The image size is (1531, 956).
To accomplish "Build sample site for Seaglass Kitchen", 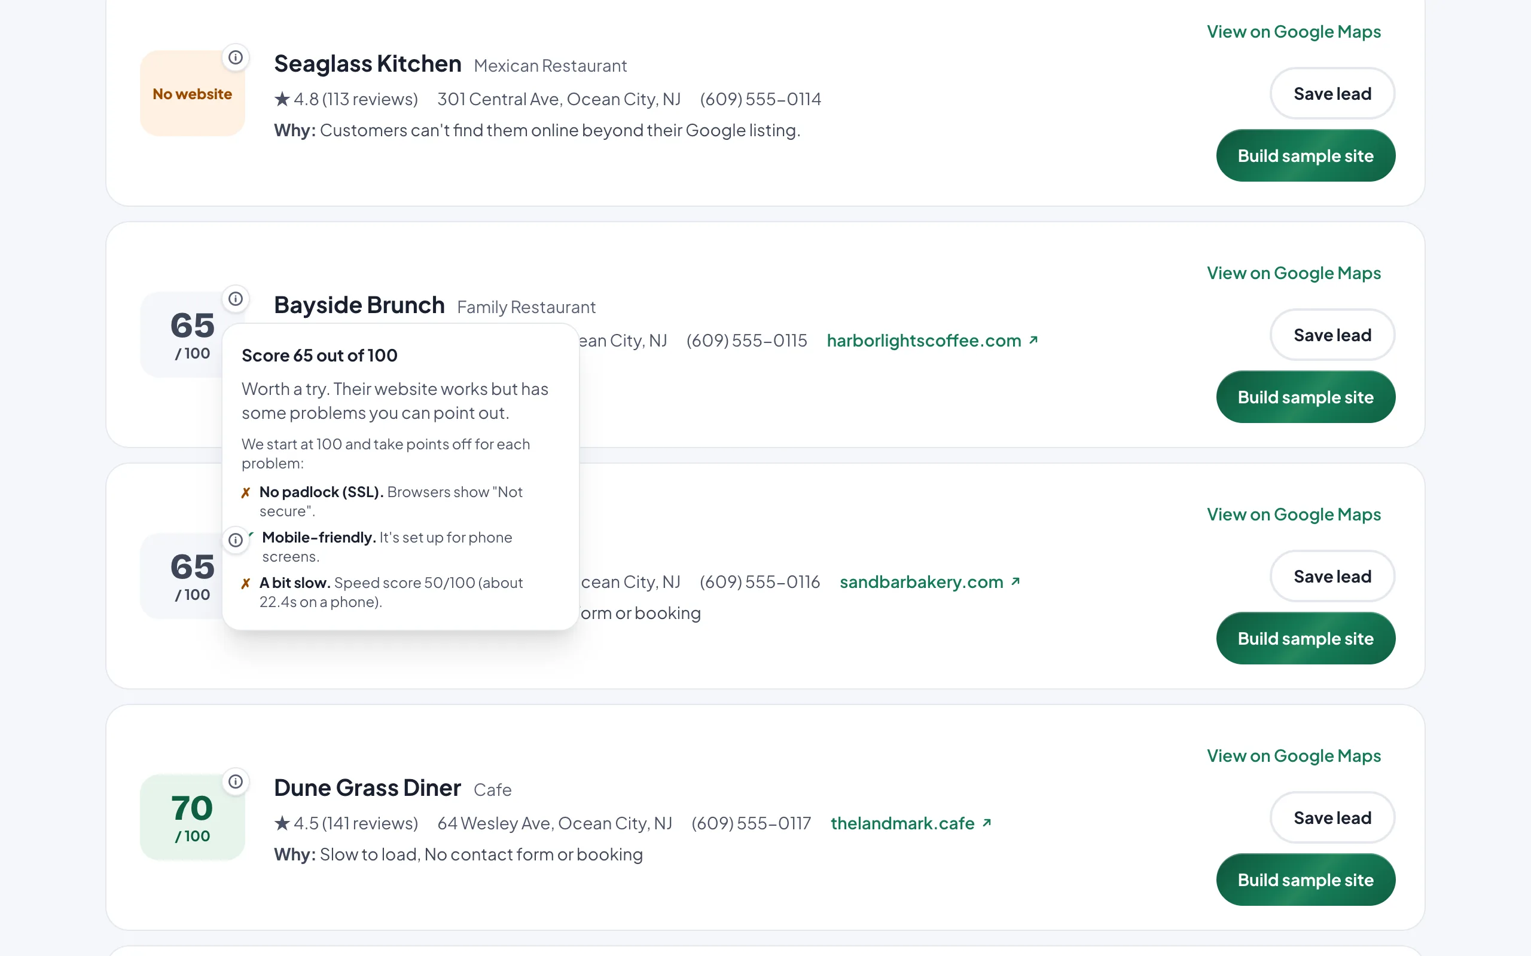I will coord(1305,155).
